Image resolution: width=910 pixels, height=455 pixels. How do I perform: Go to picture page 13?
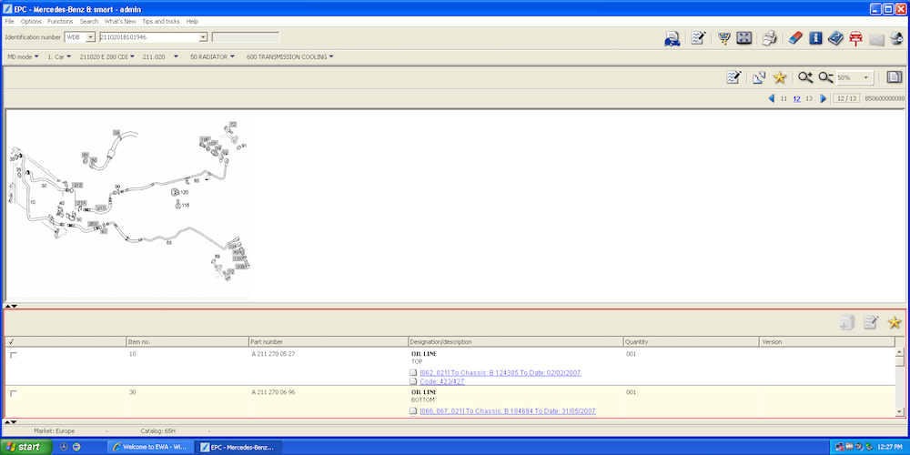pos(809,98)
